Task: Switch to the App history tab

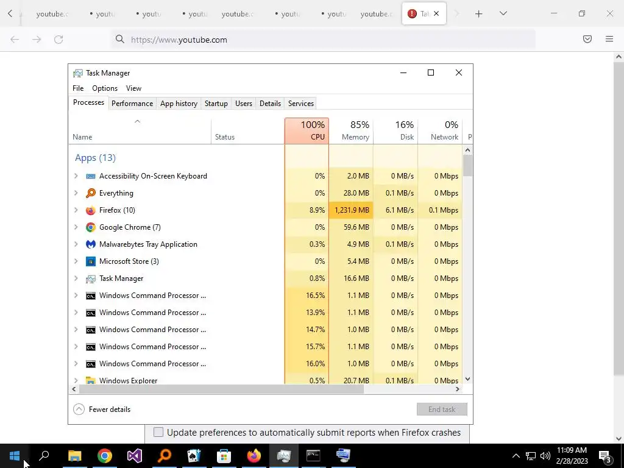Action: [179, 104]
